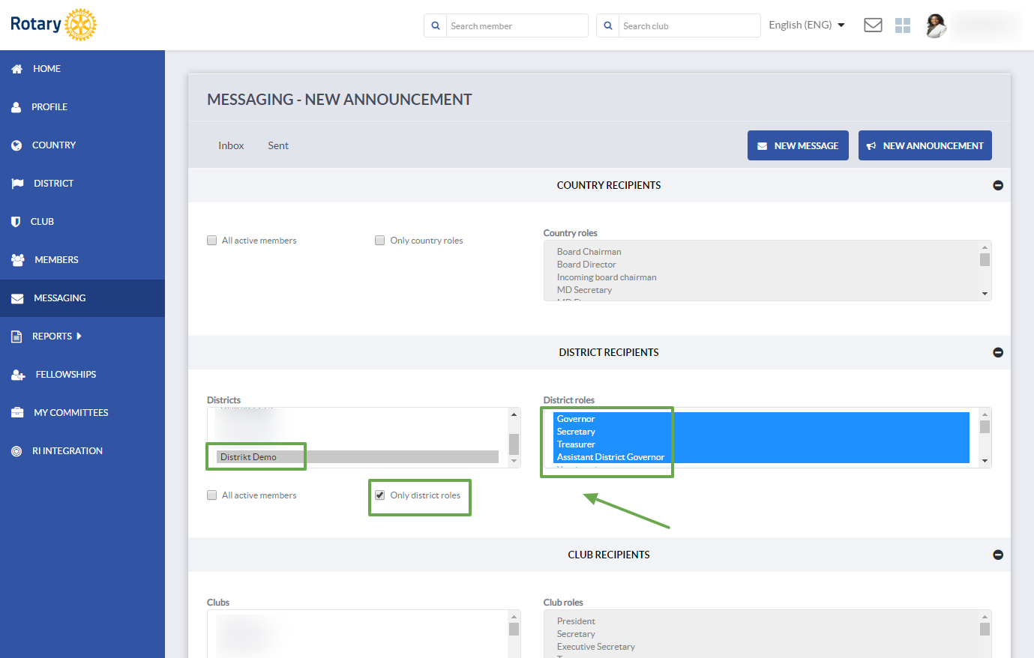Check All active members under District Recipients
Image resolution: width=1034 pixels, height=658 pixels.
click(211, 495)
